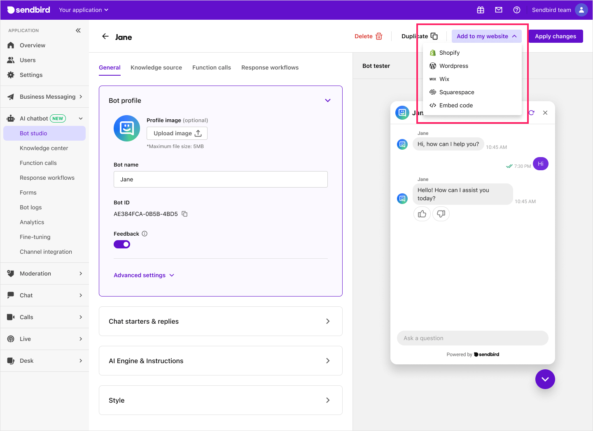
Task: Click Sendbird team account name
Action: 551,10
